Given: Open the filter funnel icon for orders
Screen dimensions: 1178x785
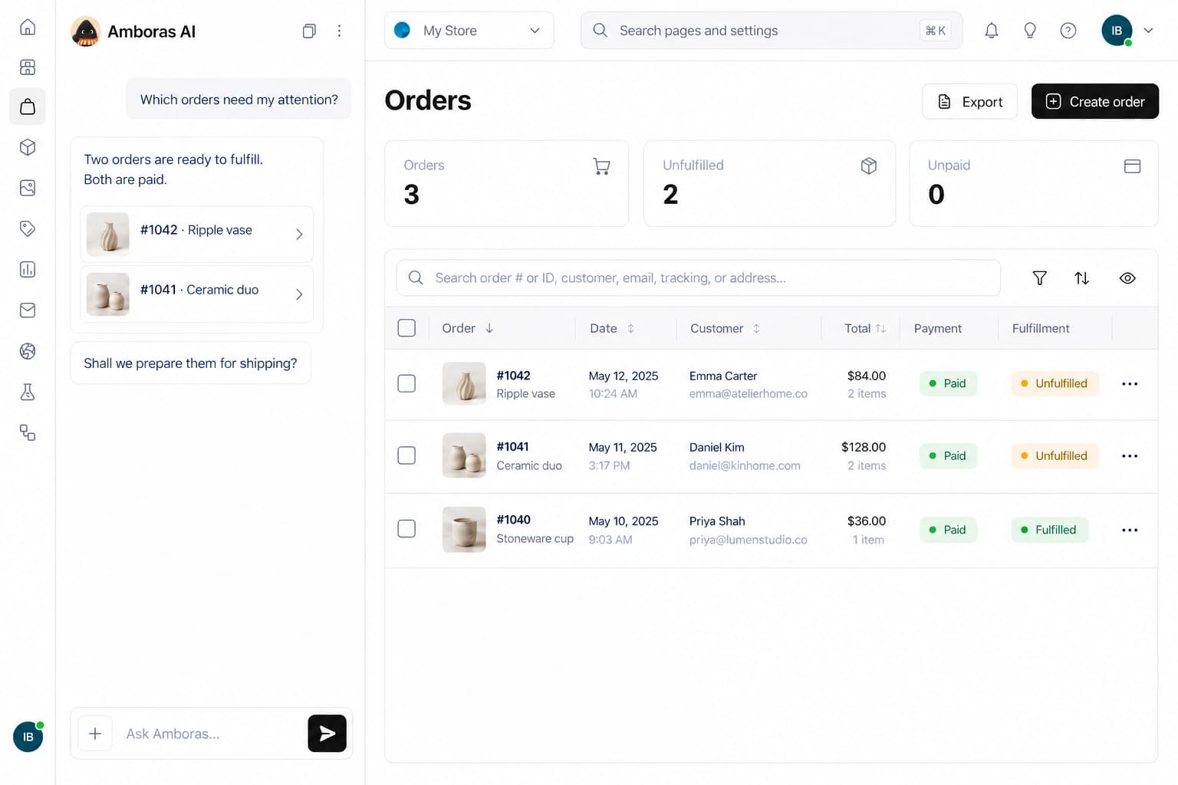Looking at the screenshot, I should [x=1040, y=278].
